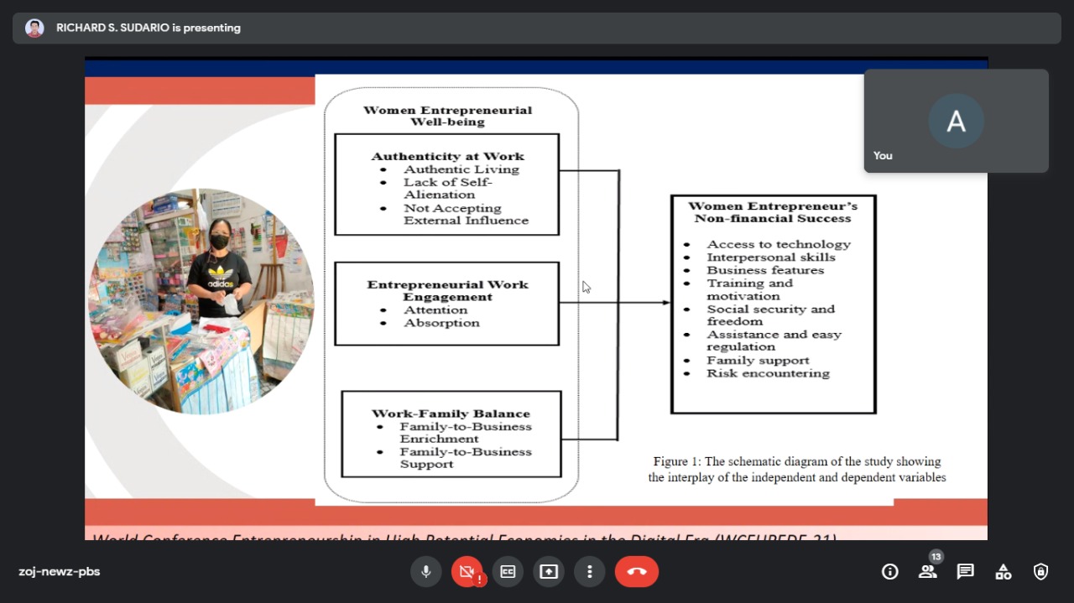Click 'Access to technology' bullet
Image resolution: width=1074 pixels, height=603 pixels.
coord(779,244)
